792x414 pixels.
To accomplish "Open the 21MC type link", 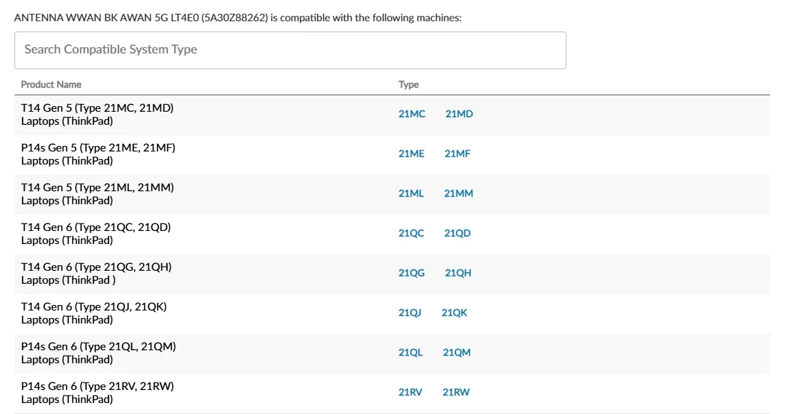I will click(411, 114).
